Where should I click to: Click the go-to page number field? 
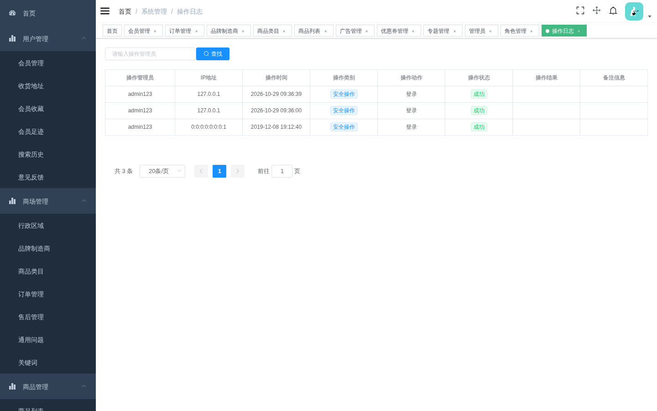click(282, 171)
